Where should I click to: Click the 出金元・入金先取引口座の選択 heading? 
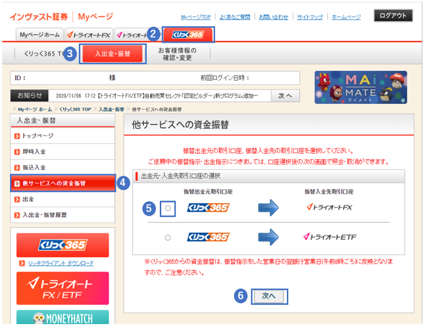(x=180, y=176)
